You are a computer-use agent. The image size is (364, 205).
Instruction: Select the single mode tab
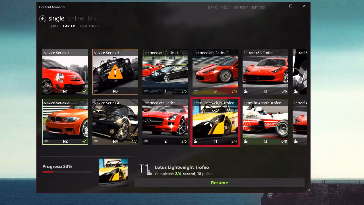pyautogui.click(x=56, y=19)
